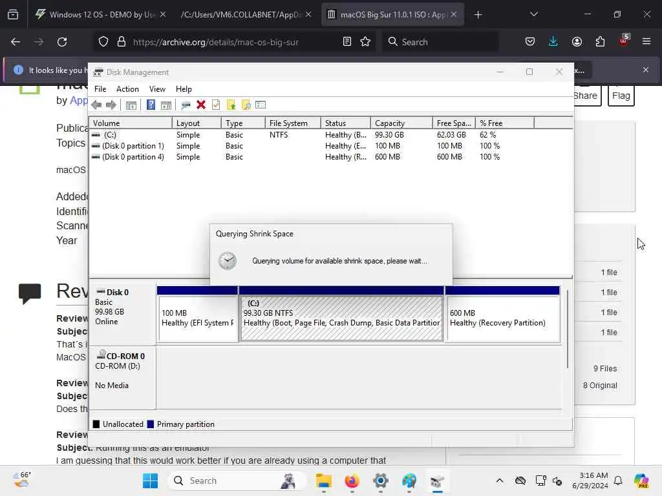Click Show/Hide Console Tree toolbar icon
Viewport: 662px width, 496px height.
click(x=131, y=105)
